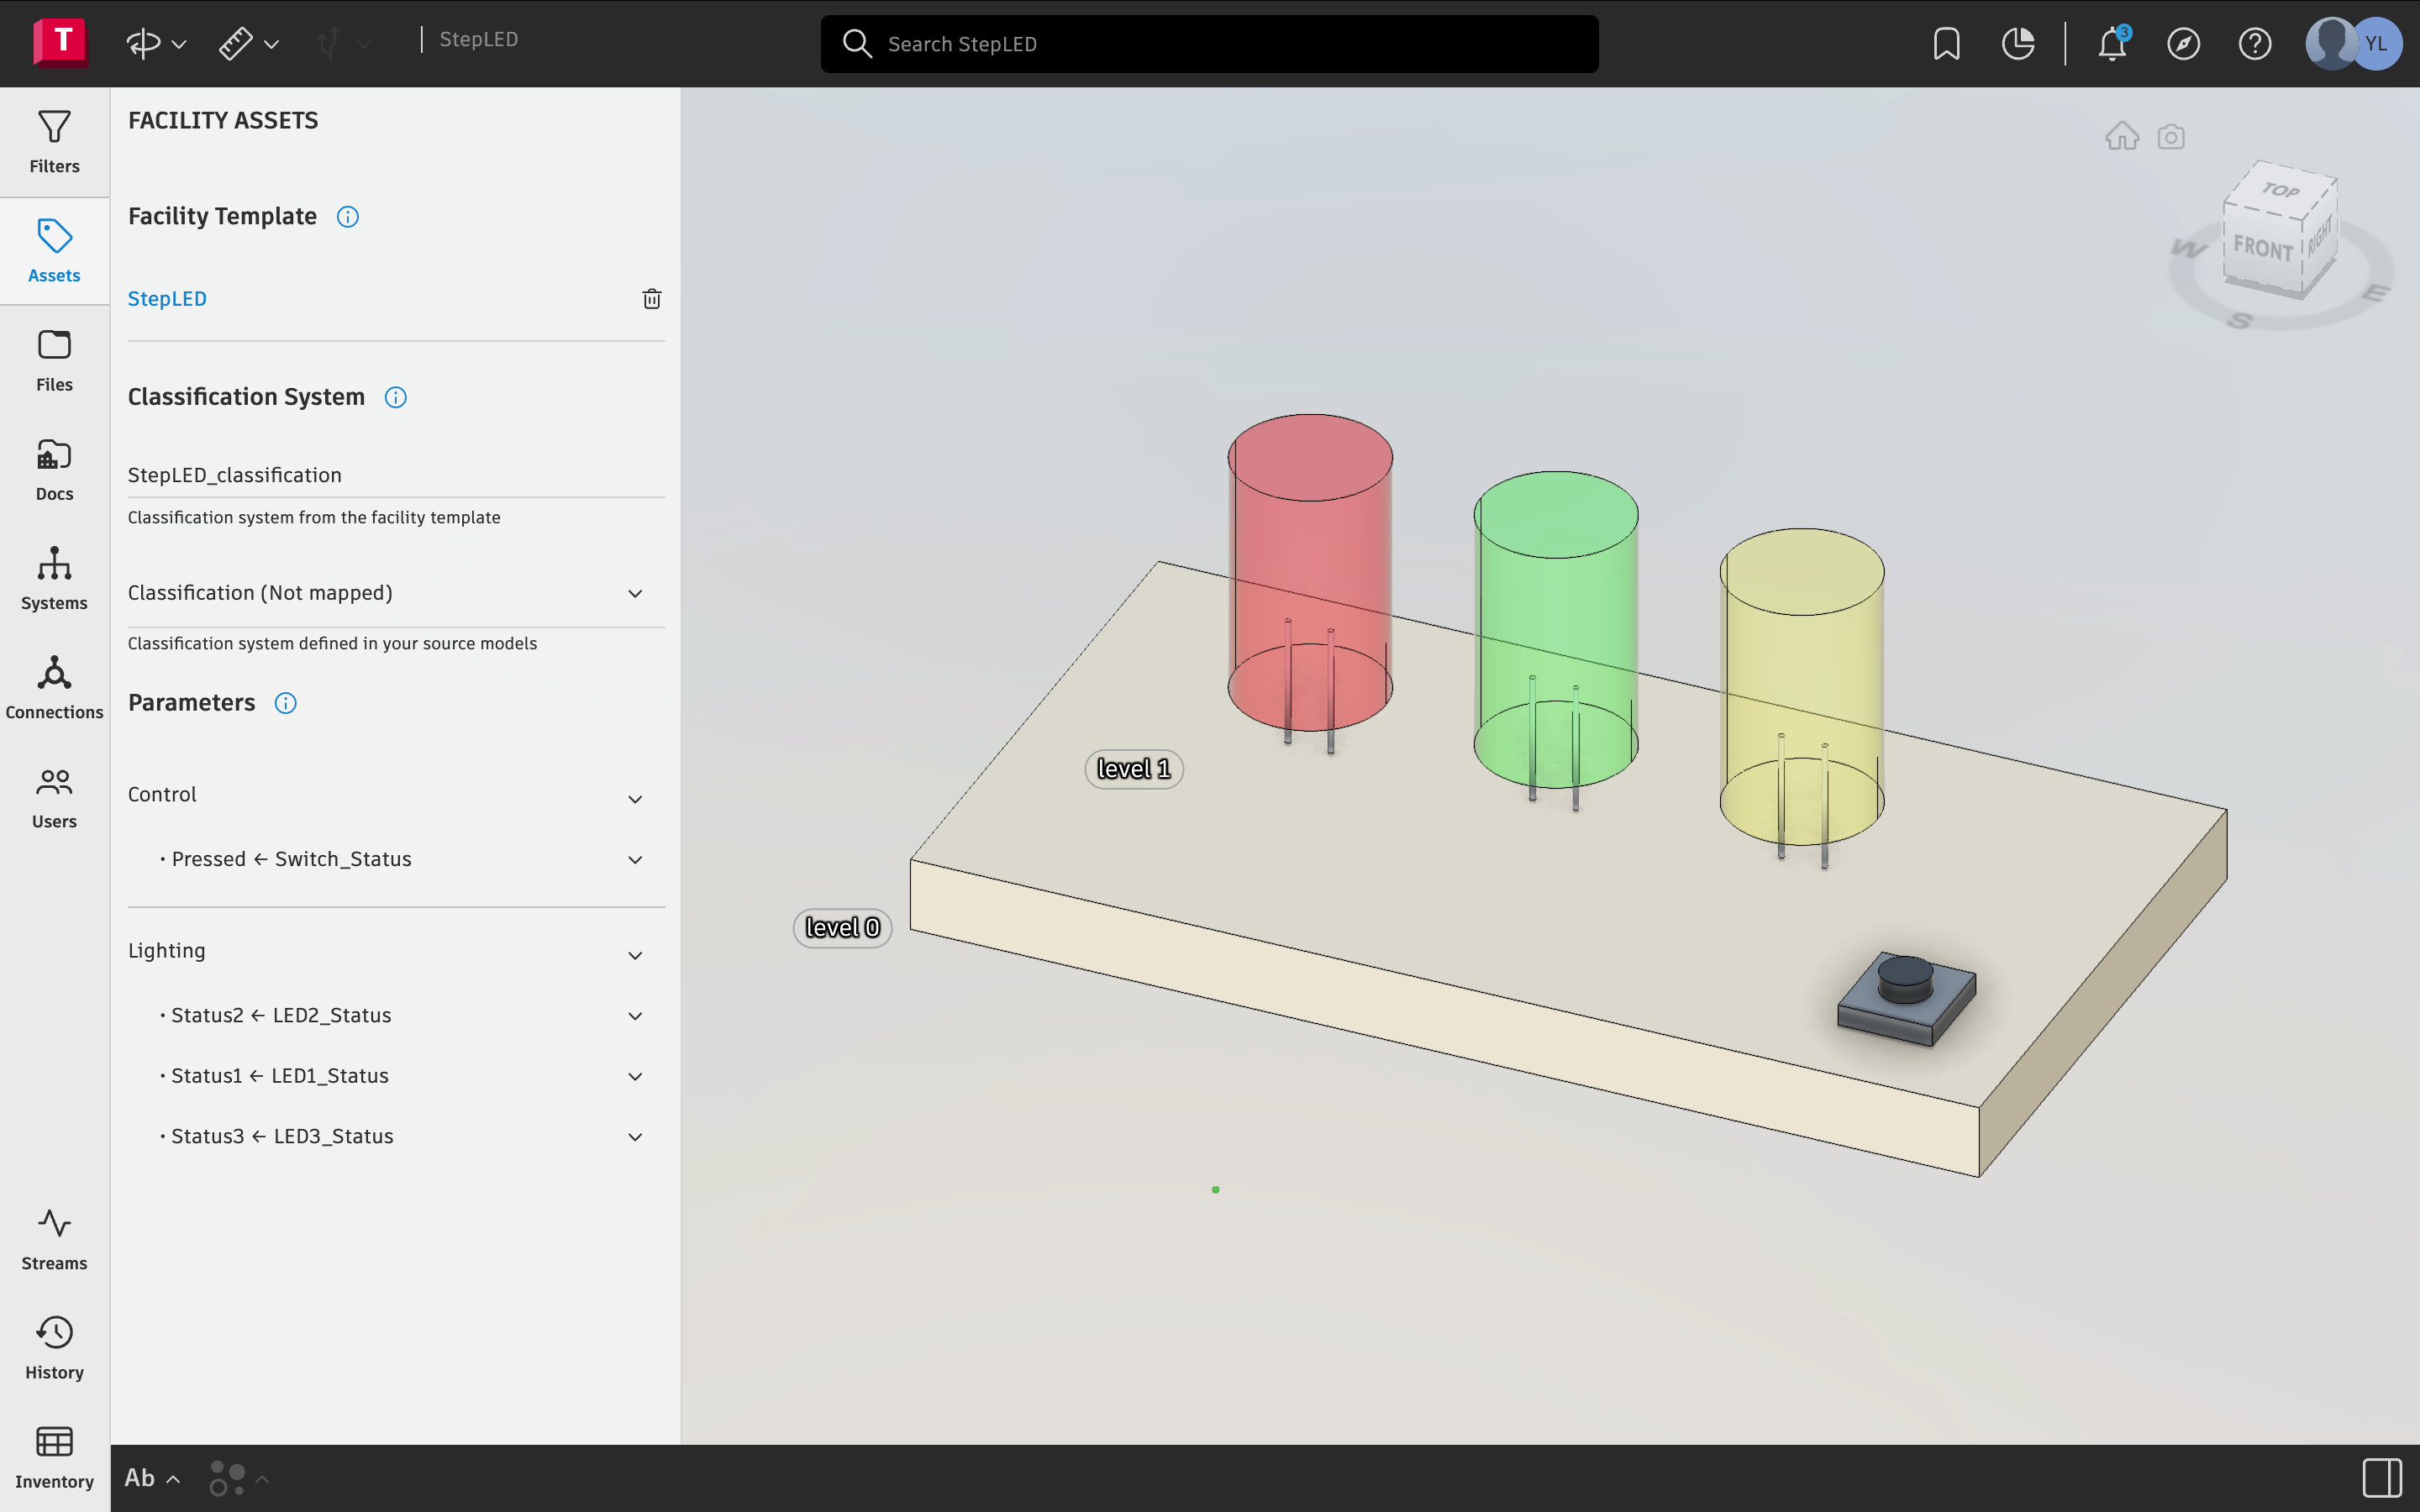Image resolution: width=2420 pixels, height=1512 pixels.
Task: Open the Streams panel
Action: pos(54,1238)
